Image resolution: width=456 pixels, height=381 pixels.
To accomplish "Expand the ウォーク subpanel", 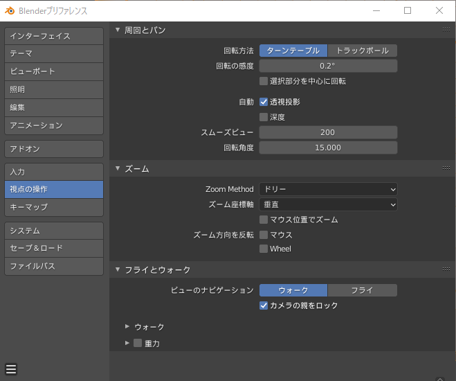I will coord(127,326).
